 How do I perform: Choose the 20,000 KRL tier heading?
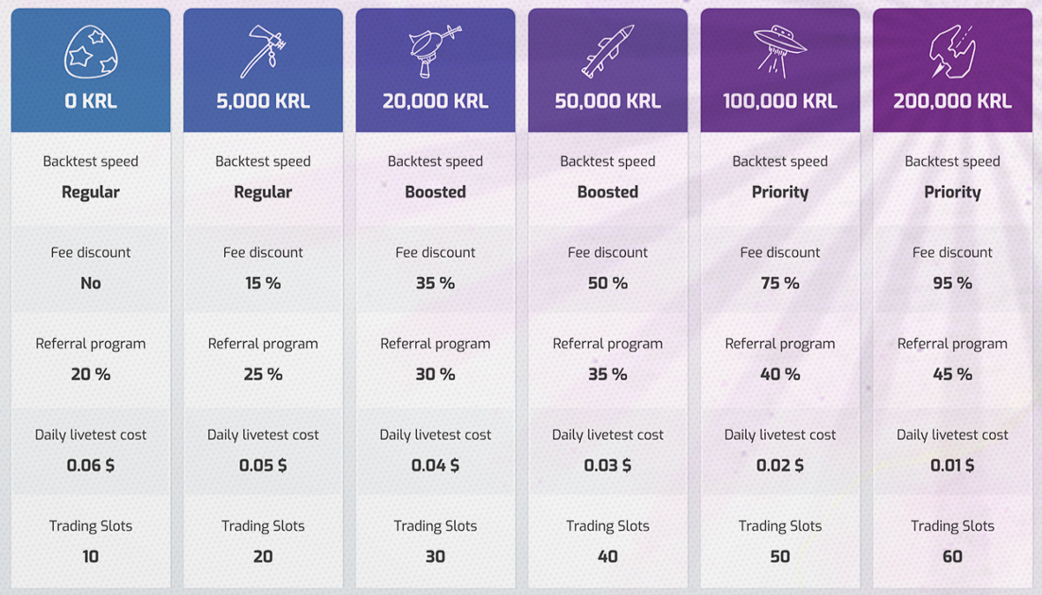(x=435, y=101)
